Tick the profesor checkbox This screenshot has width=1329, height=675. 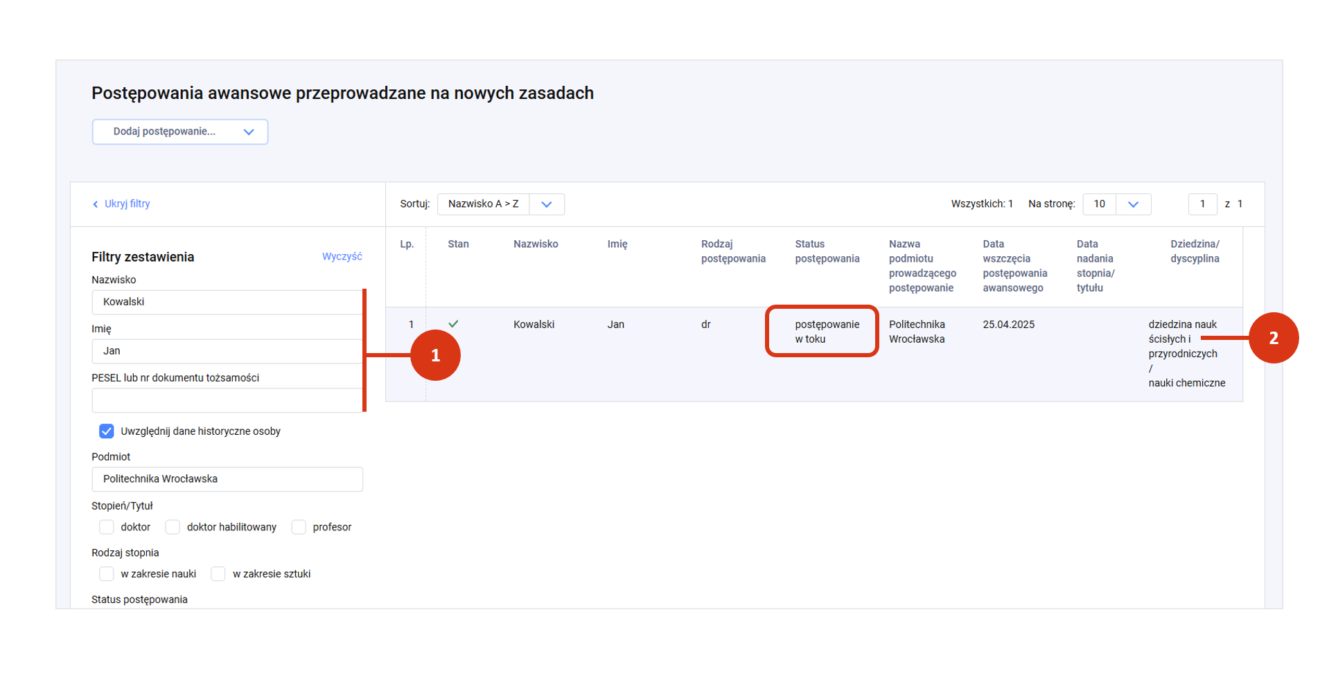[x=299, y=528]
